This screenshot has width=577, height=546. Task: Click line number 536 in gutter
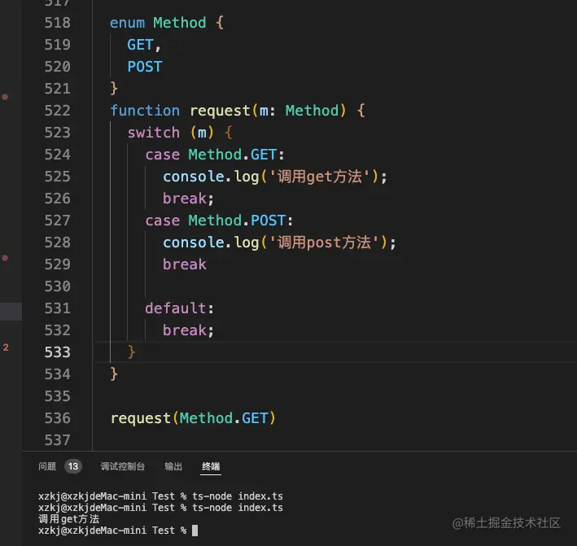58,418
